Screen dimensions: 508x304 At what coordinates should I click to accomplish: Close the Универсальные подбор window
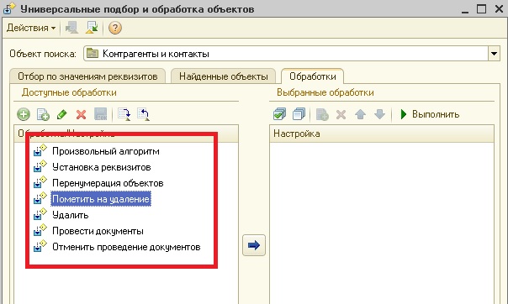click(x=500, y=9)
